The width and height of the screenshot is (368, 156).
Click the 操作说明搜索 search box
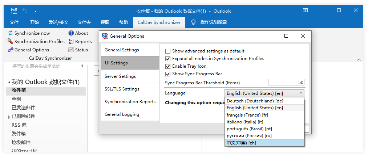[x=214, y=22]
